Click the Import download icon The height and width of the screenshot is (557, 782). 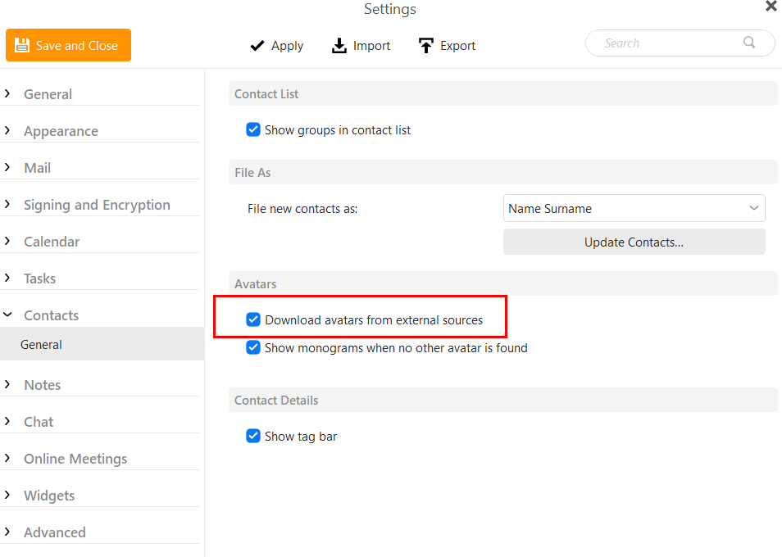(339, 46)
